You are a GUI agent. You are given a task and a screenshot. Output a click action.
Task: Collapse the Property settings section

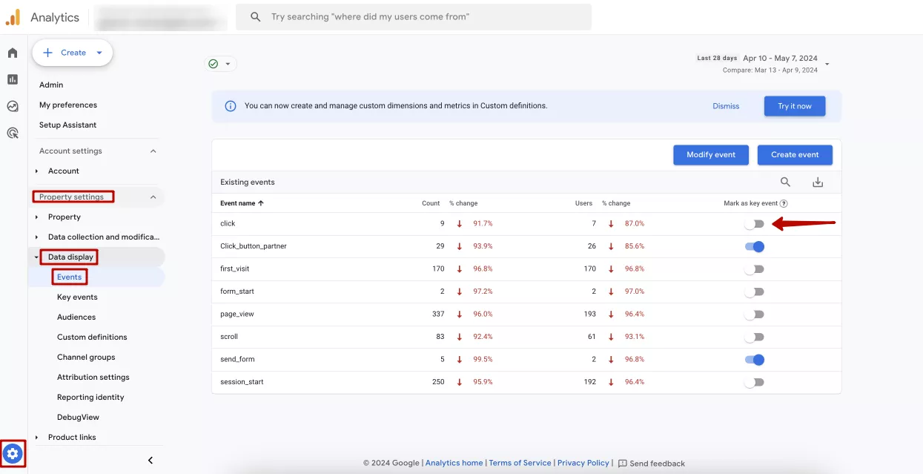click(153, 197)
